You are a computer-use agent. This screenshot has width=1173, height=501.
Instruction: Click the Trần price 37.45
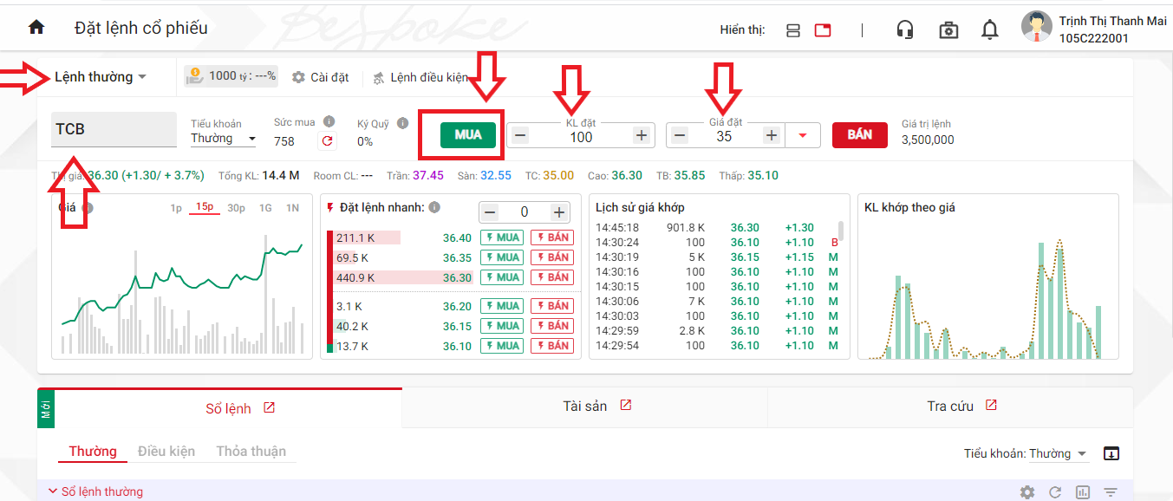pyautogui.click(x=428, y=175)
